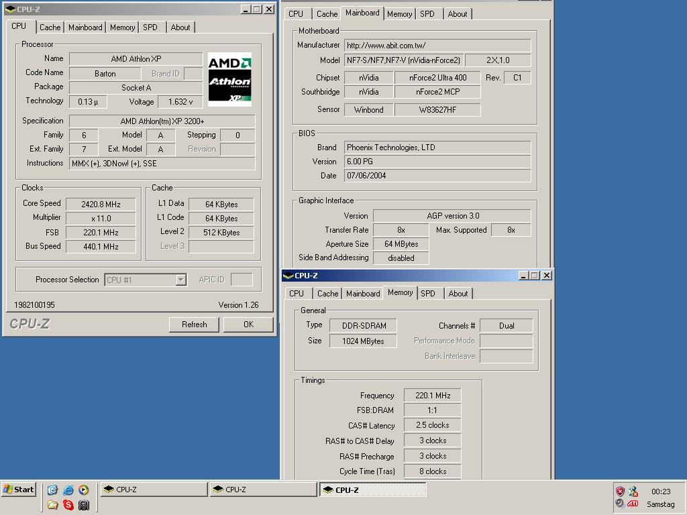Viewport: 687px width, 515px height.
Task: Click the Chipset field nForce2 Ultra 400
Action: point(437,78)
